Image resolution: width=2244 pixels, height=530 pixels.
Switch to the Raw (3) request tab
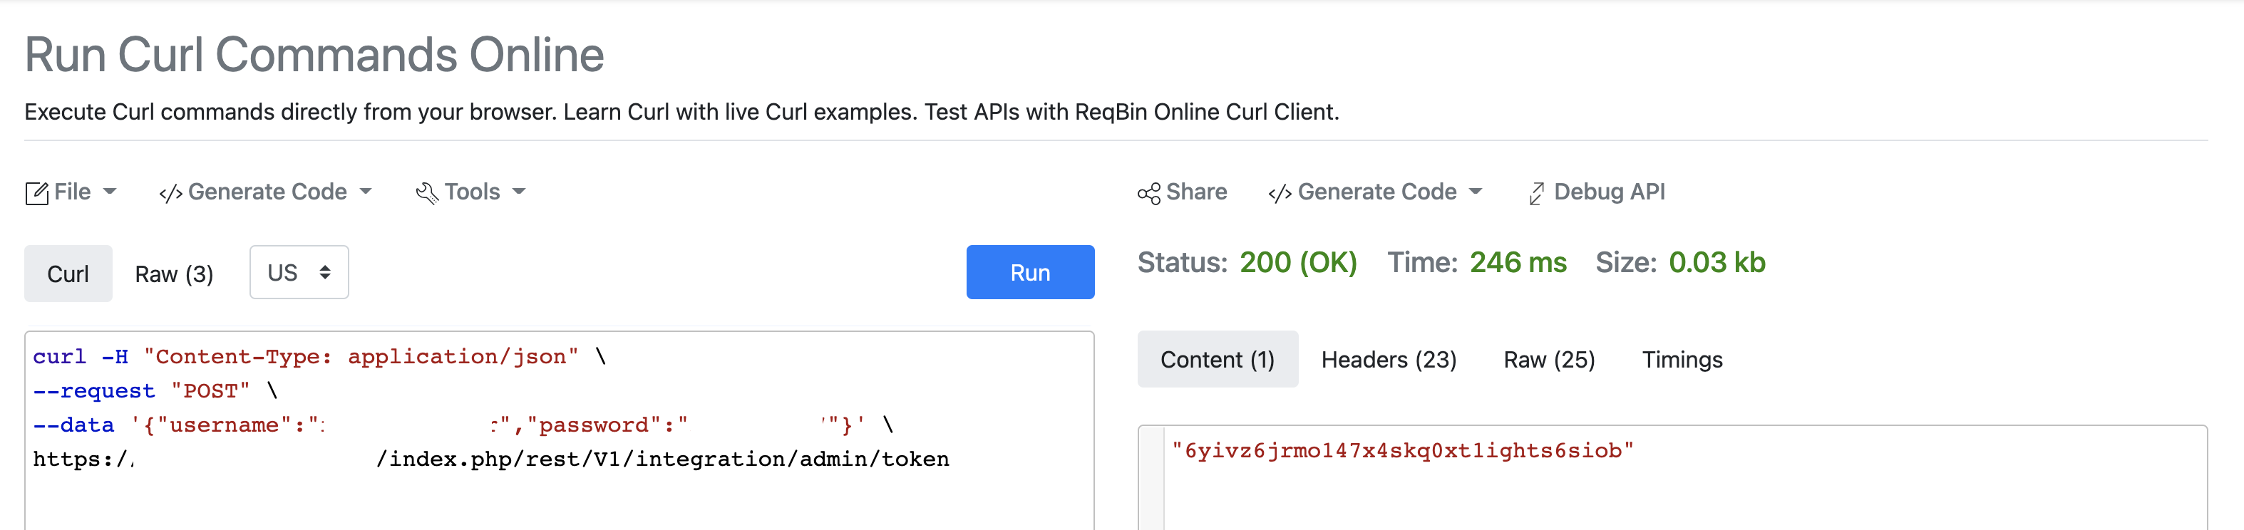[174, 274]
